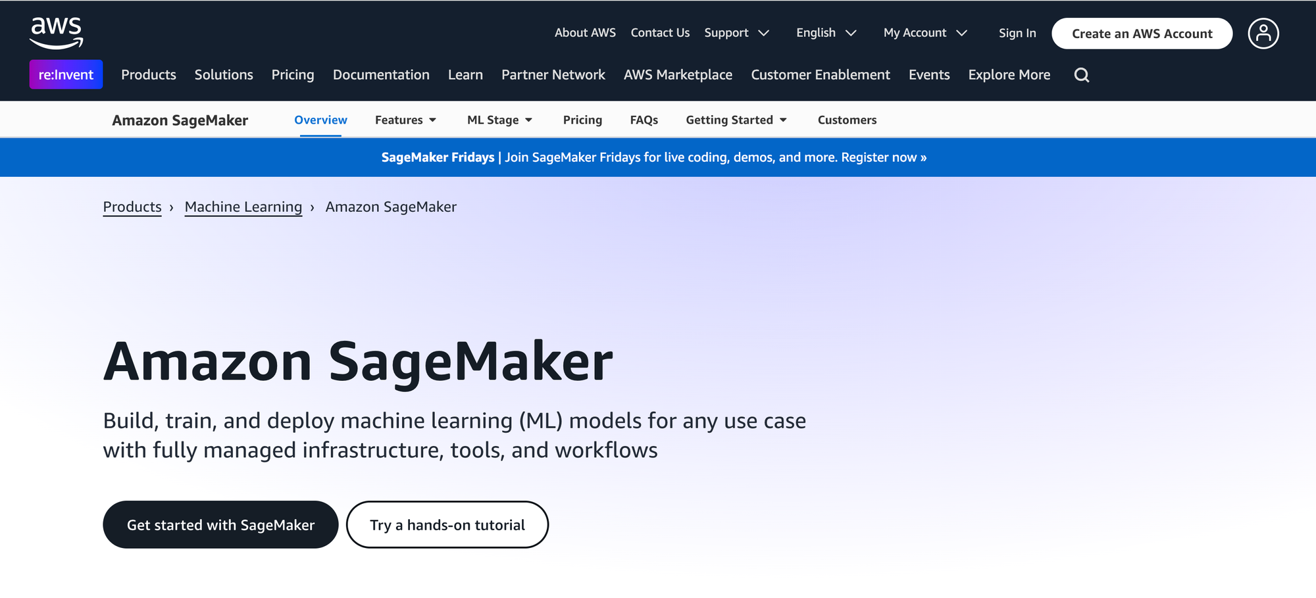
Task: Open the re:Invent badge
Action: 66,74
